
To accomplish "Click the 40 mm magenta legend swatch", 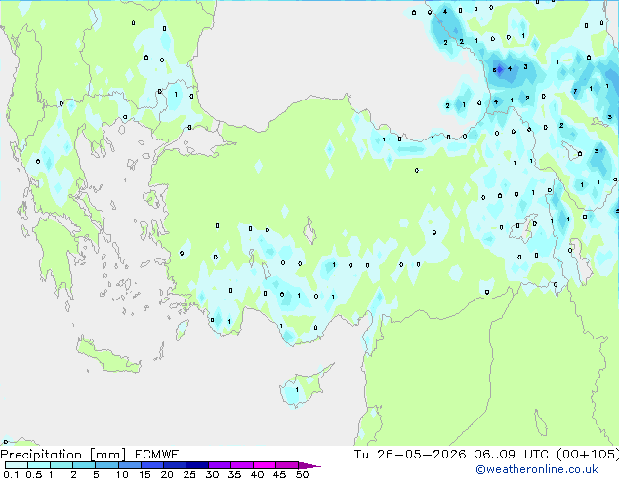I will point(265,465).
